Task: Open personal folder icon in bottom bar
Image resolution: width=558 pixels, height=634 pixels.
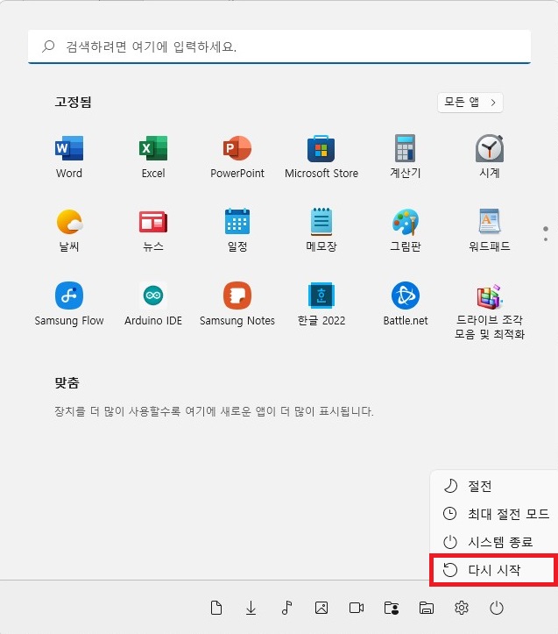Action: coord(392,608)
